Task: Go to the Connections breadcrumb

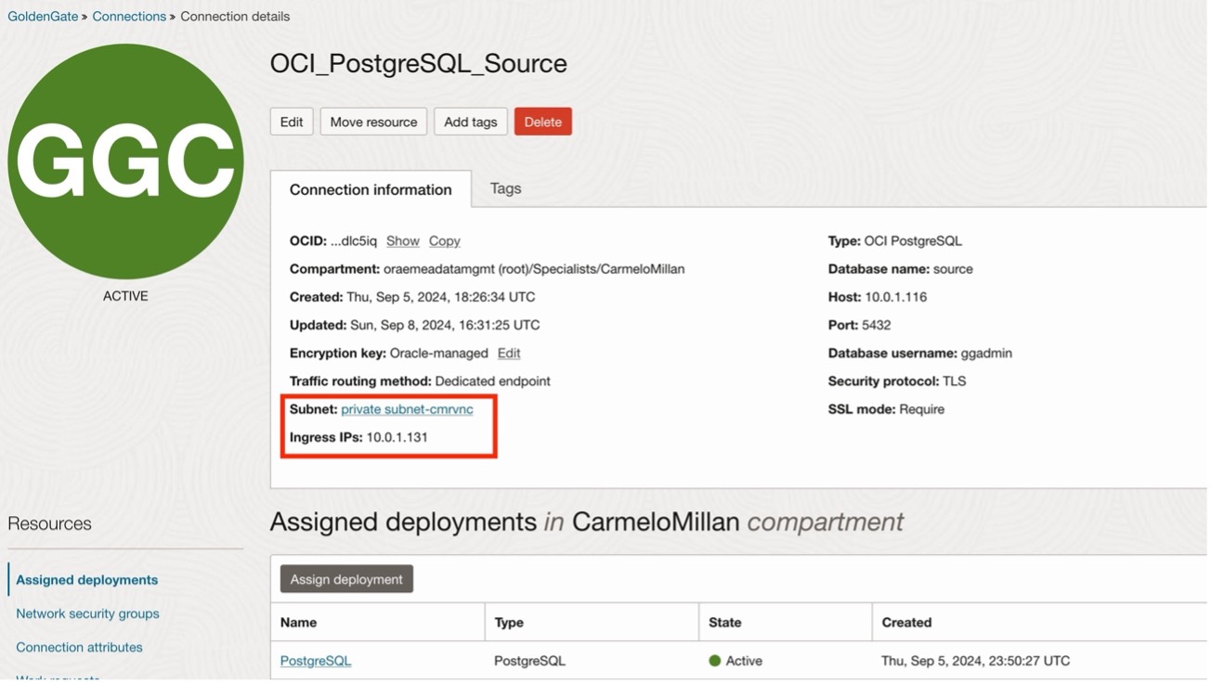Action: pyautogui.click(x=129, y=17)
